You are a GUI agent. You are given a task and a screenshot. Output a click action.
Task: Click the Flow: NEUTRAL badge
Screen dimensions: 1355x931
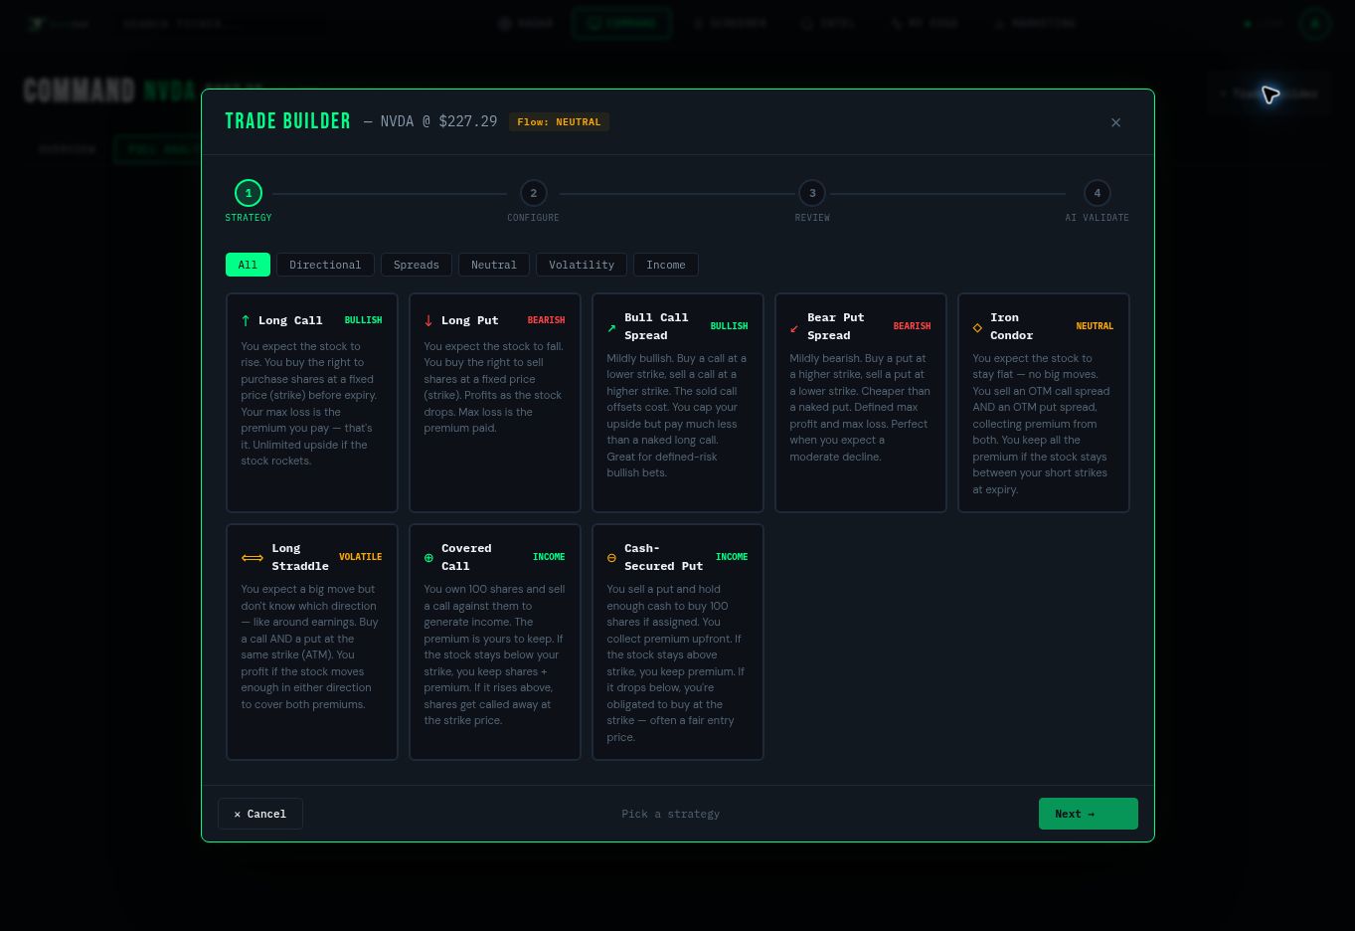point(559,122)
